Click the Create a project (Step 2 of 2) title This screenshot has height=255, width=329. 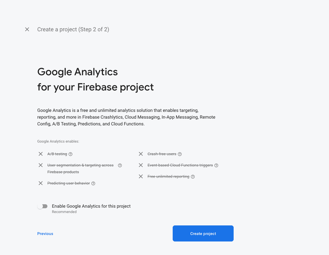73,29
